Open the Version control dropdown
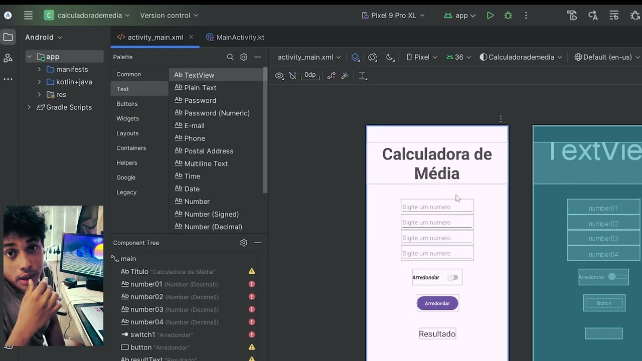 click(x=169, y=16)
